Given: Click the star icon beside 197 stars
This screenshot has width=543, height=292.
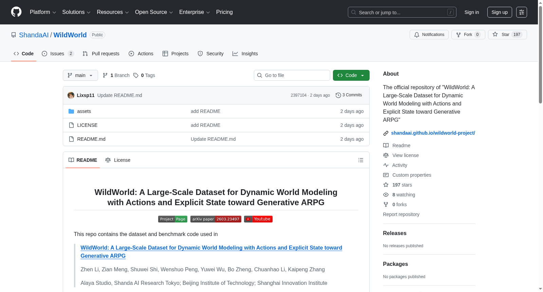Looking at the screenshot, I should [386, 185].
